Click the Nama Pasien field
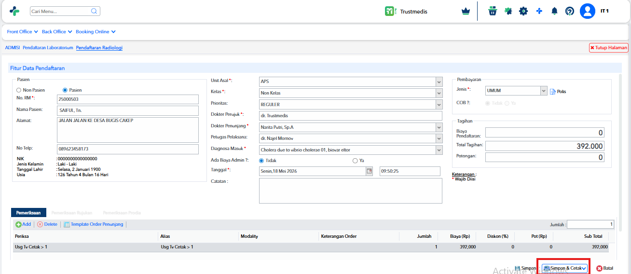 [x=127, y=110]
